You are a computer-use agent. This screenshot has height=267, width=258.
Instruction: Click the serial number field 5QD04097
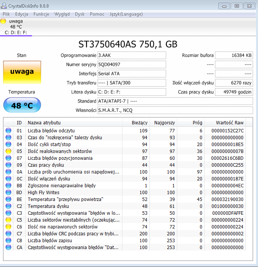[132, 64]
